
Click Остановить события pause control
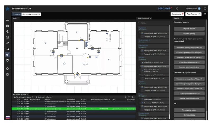point(43,97)
